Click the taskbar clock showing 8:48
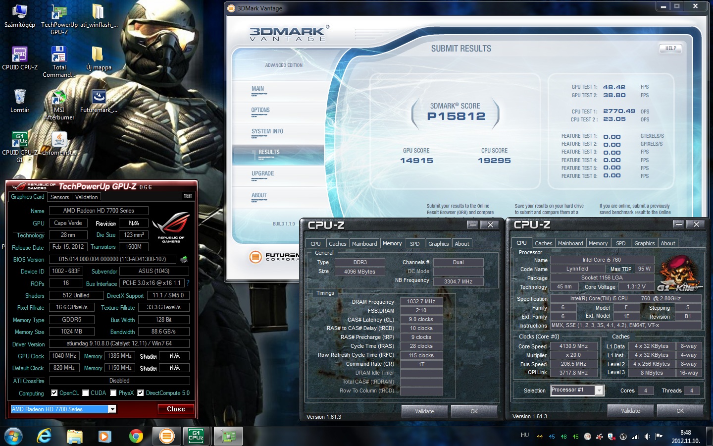Screen dimensions: 713x446 click(685, 437)
